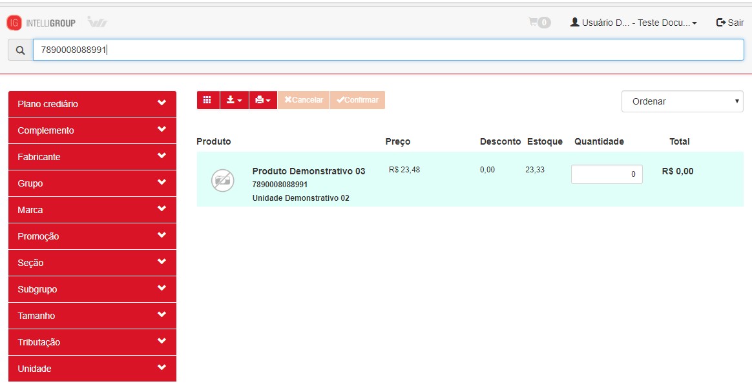The height and width of the screenshot is (388, 752).
Task: Click the Preço column header
Action: pyautogui.click(x=398, y=141)
